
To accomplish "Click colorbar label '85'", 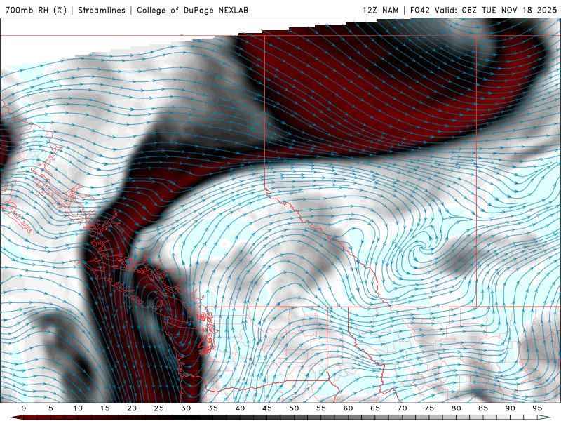I will (x=483, y=408).
